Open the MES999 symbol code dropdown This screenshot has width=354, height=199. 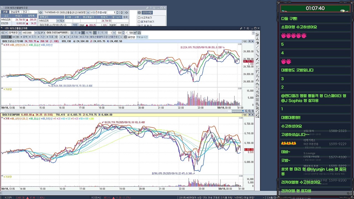(36, 33)
